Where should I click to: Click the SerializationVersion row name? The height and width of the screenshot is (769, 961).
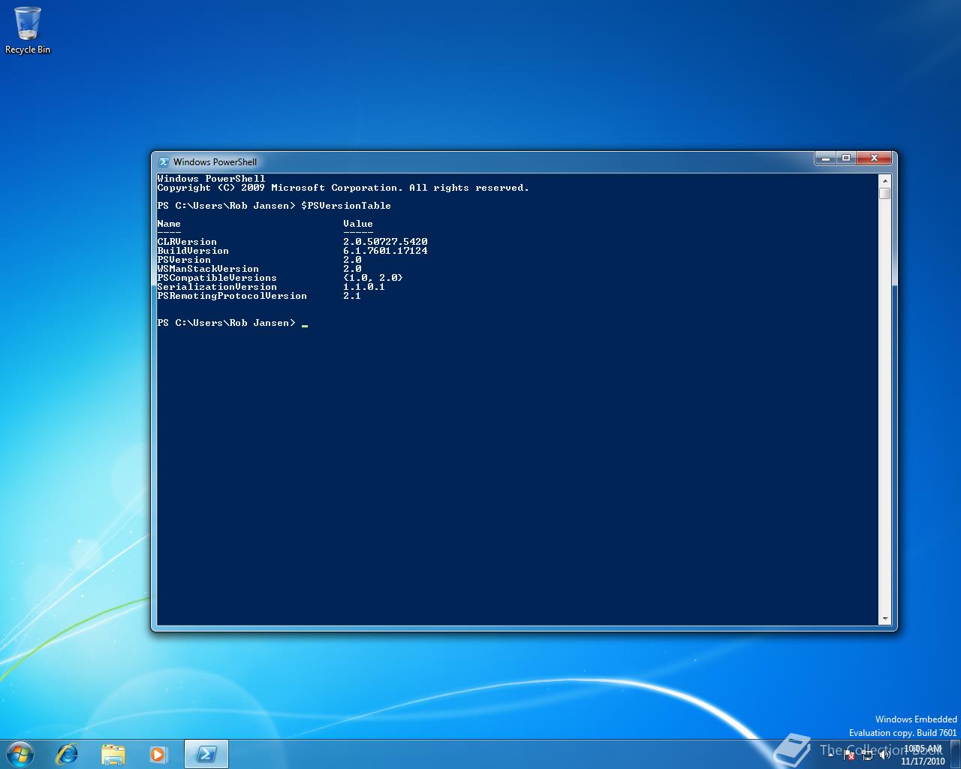pyautogui.click(x=217, y=287)
